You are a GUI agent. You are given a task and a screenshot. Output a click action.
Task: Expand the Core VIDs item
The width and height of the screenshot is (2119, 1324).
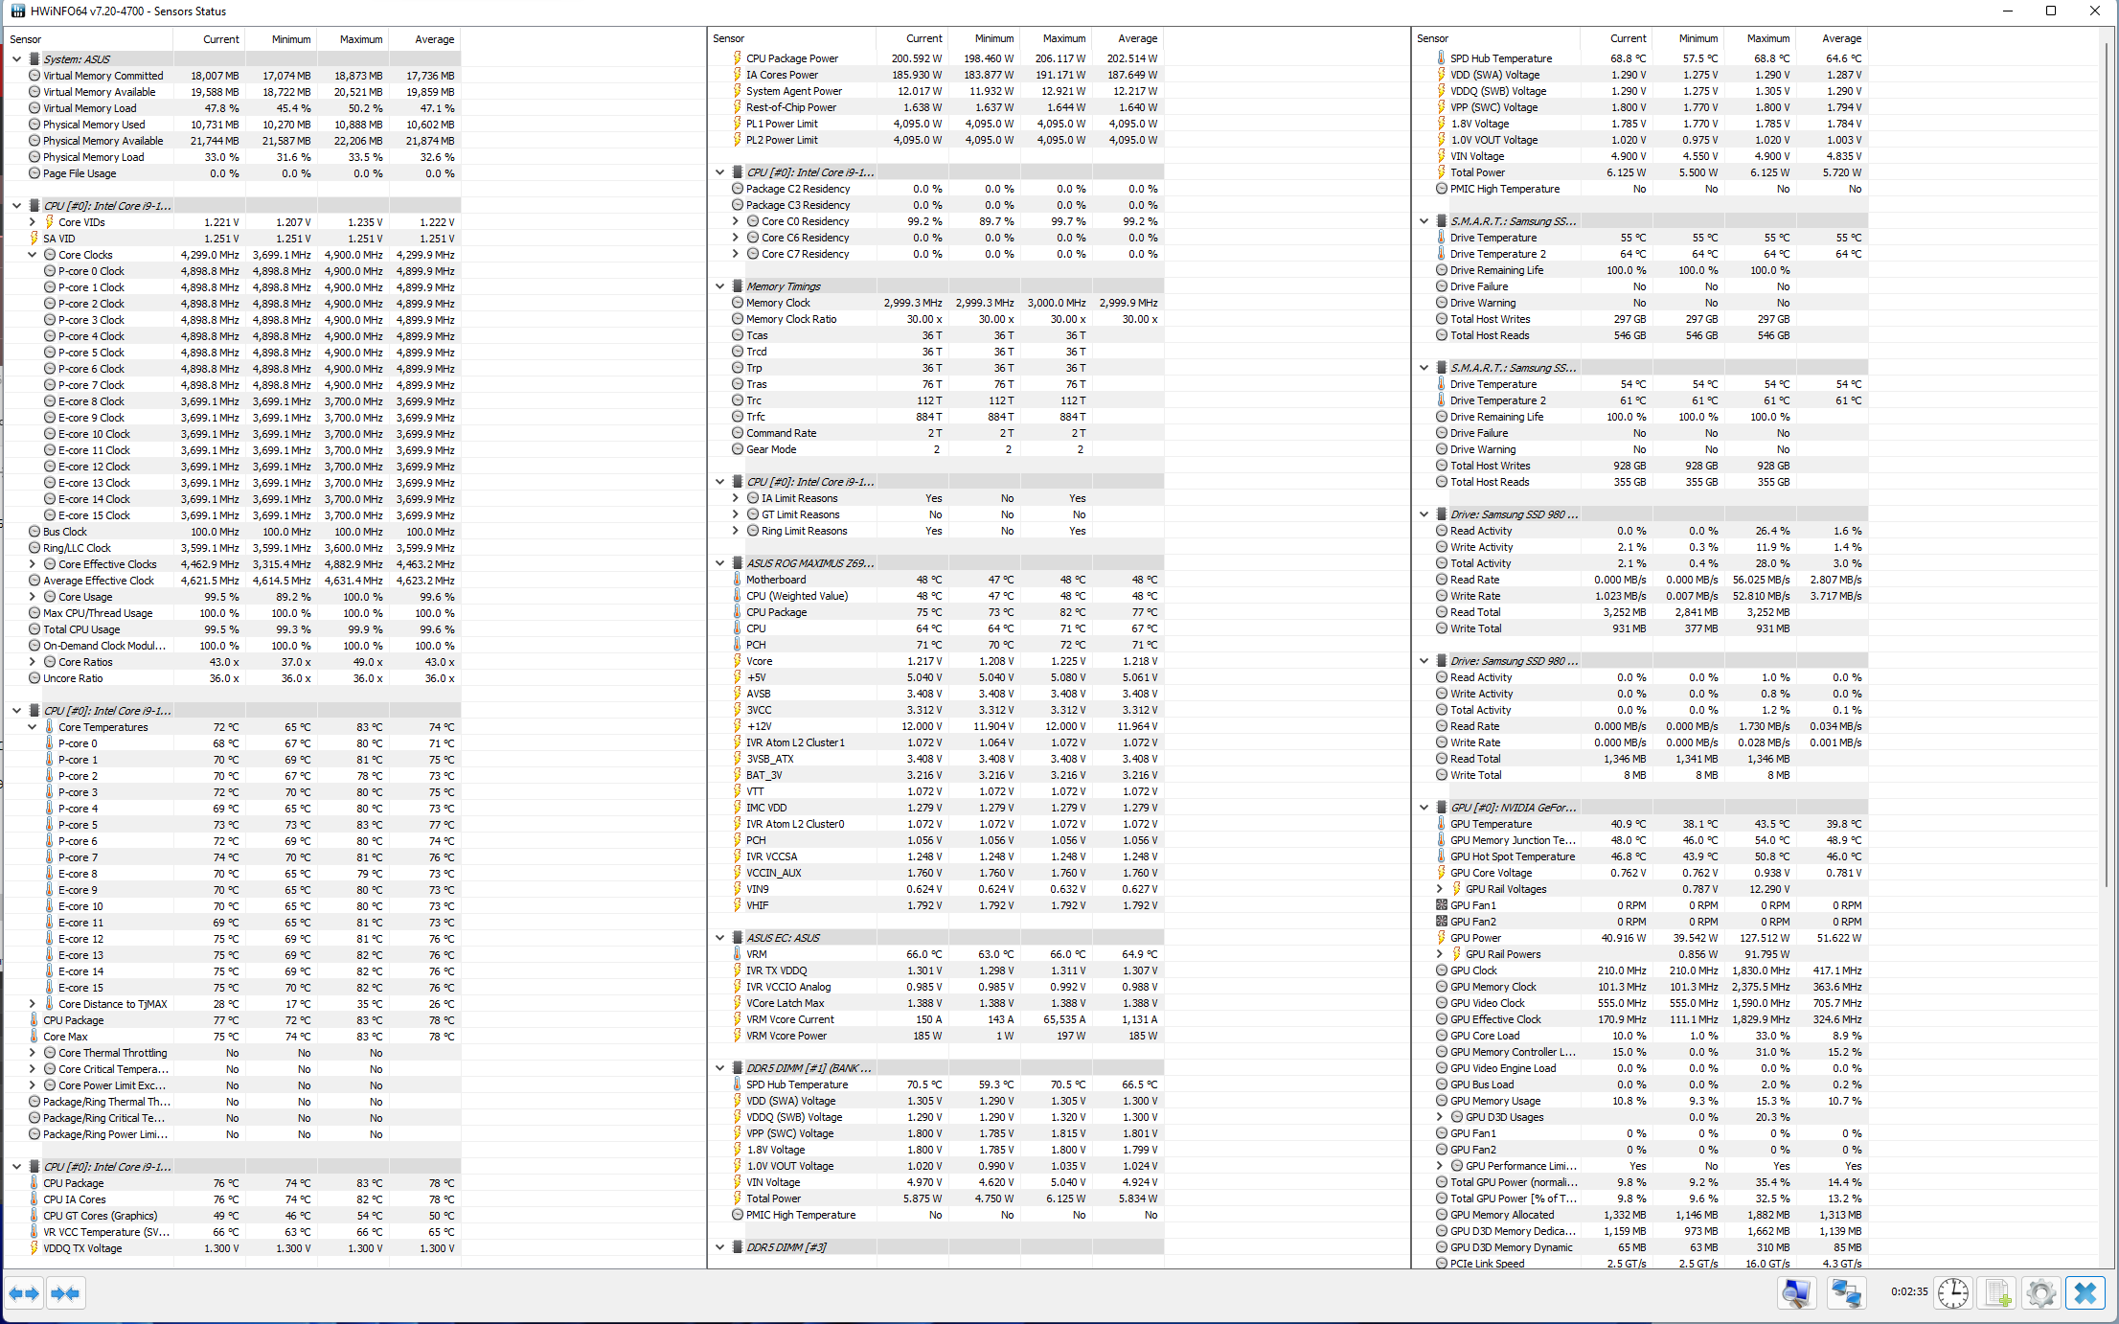click(33, 222)
